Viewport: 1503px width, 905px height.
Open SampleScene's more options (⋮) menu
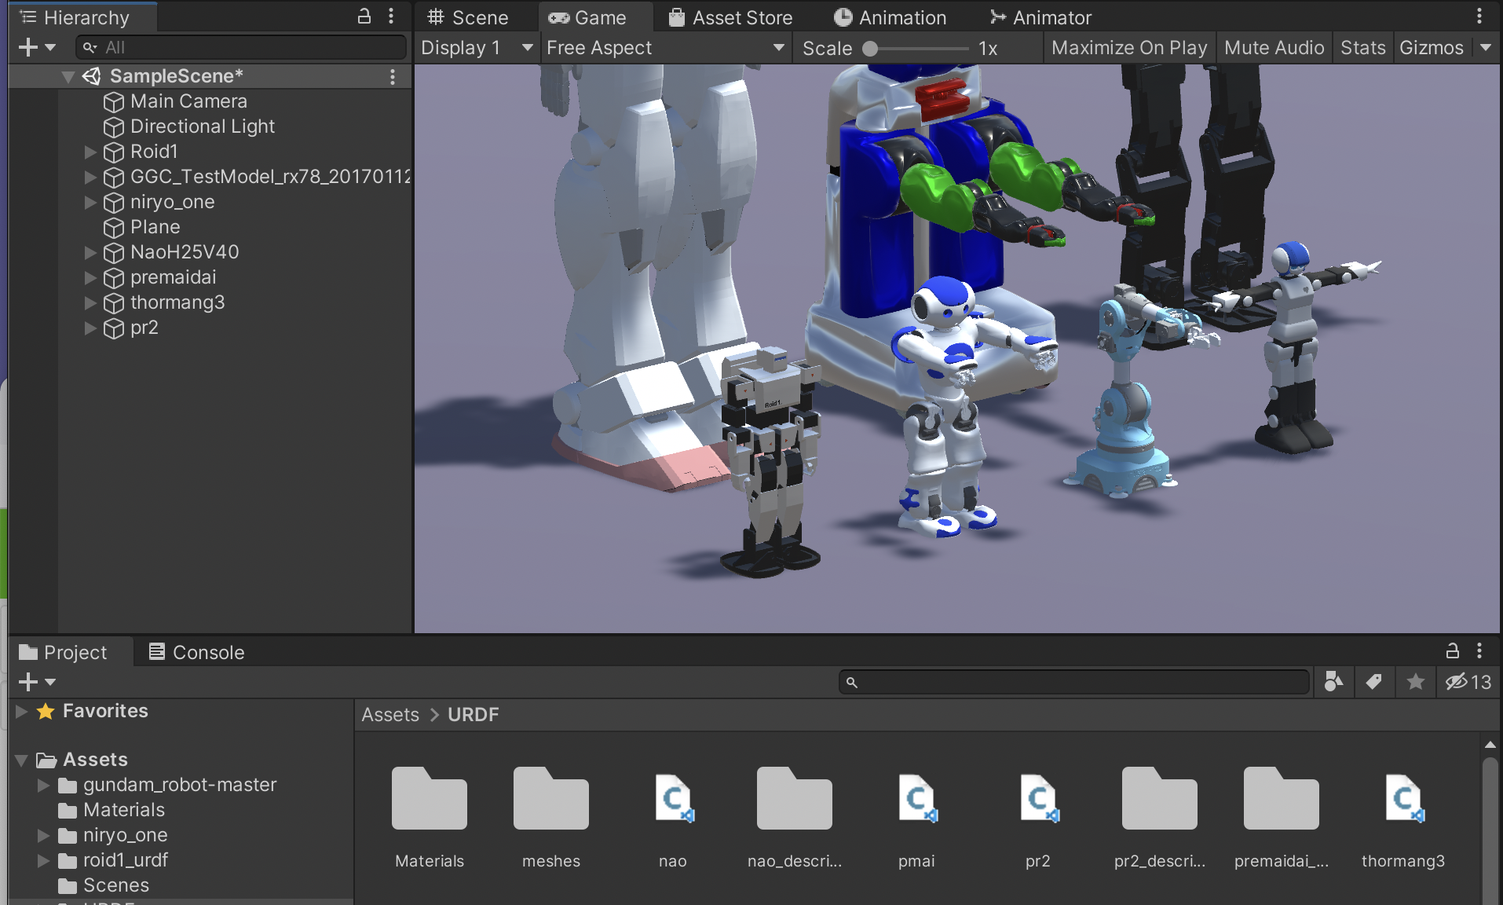[x=393, y=76]
